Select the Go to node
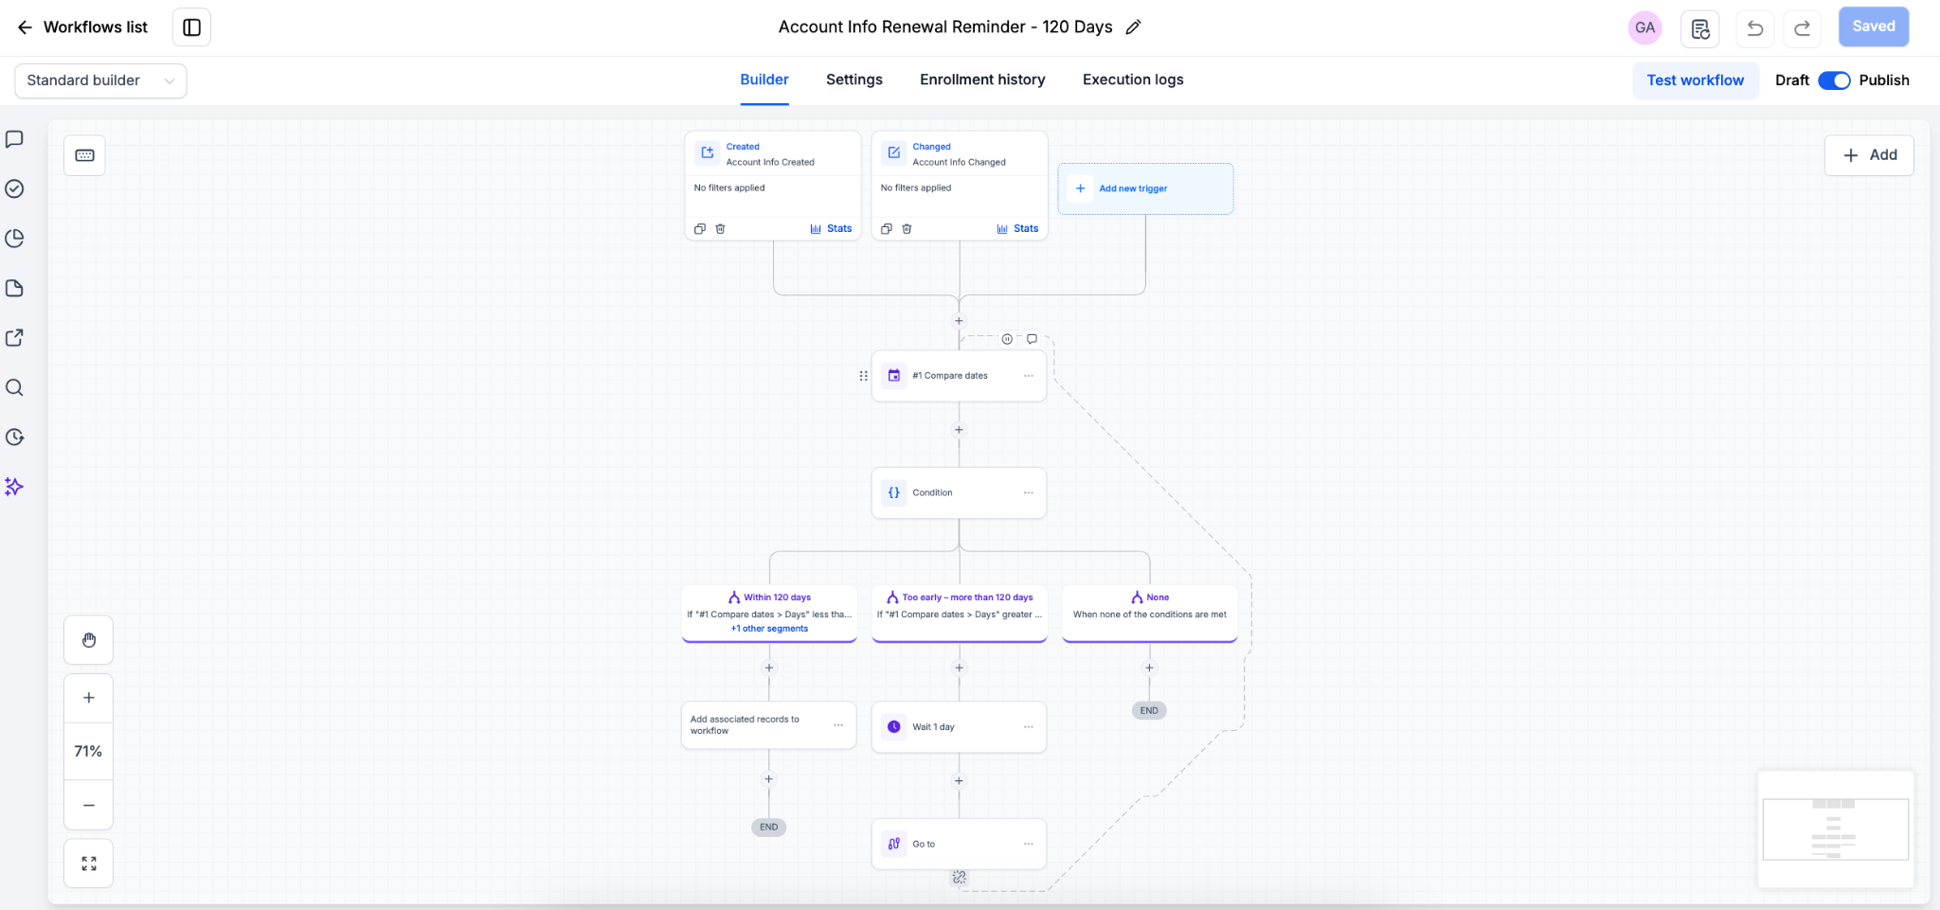Image resolution: width=1940 pixels, height=910 pixels. point(959,844)
